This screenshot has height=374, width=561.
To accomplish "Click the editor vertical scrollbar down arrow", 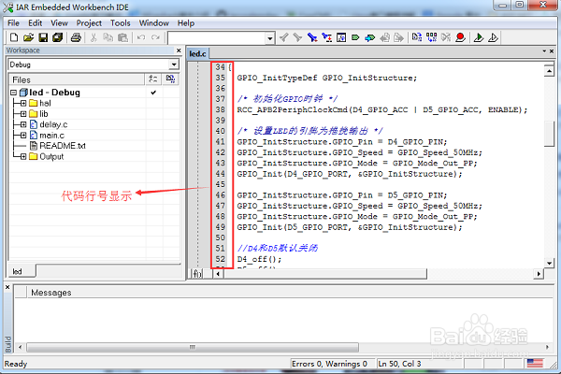I will pyautogui.click(x=549, y=263).
